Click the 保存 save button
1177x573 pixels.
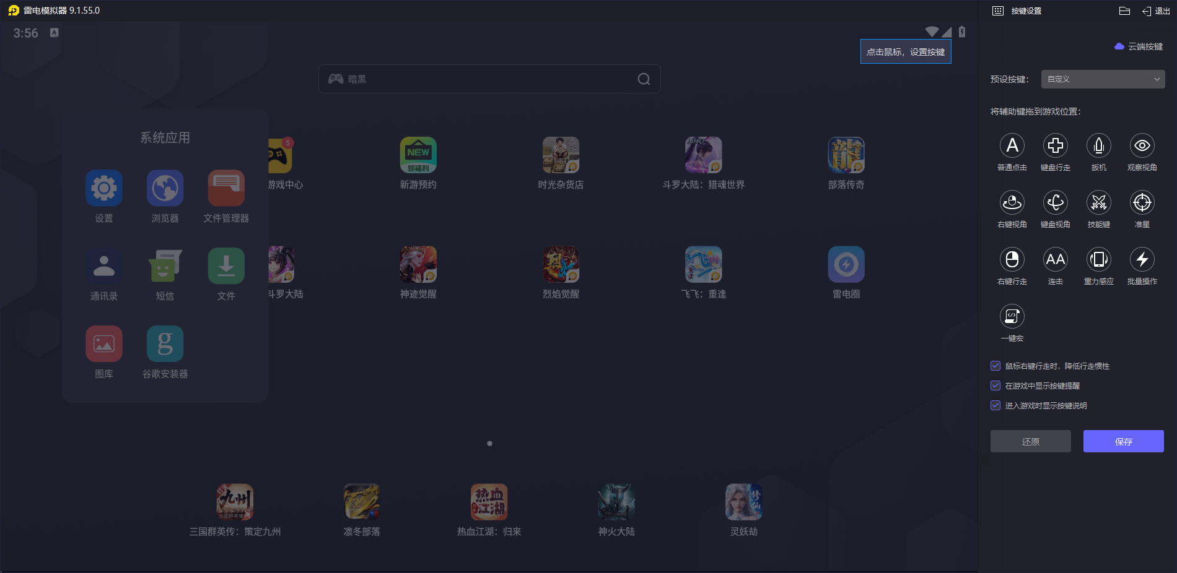click(1124, 441)
